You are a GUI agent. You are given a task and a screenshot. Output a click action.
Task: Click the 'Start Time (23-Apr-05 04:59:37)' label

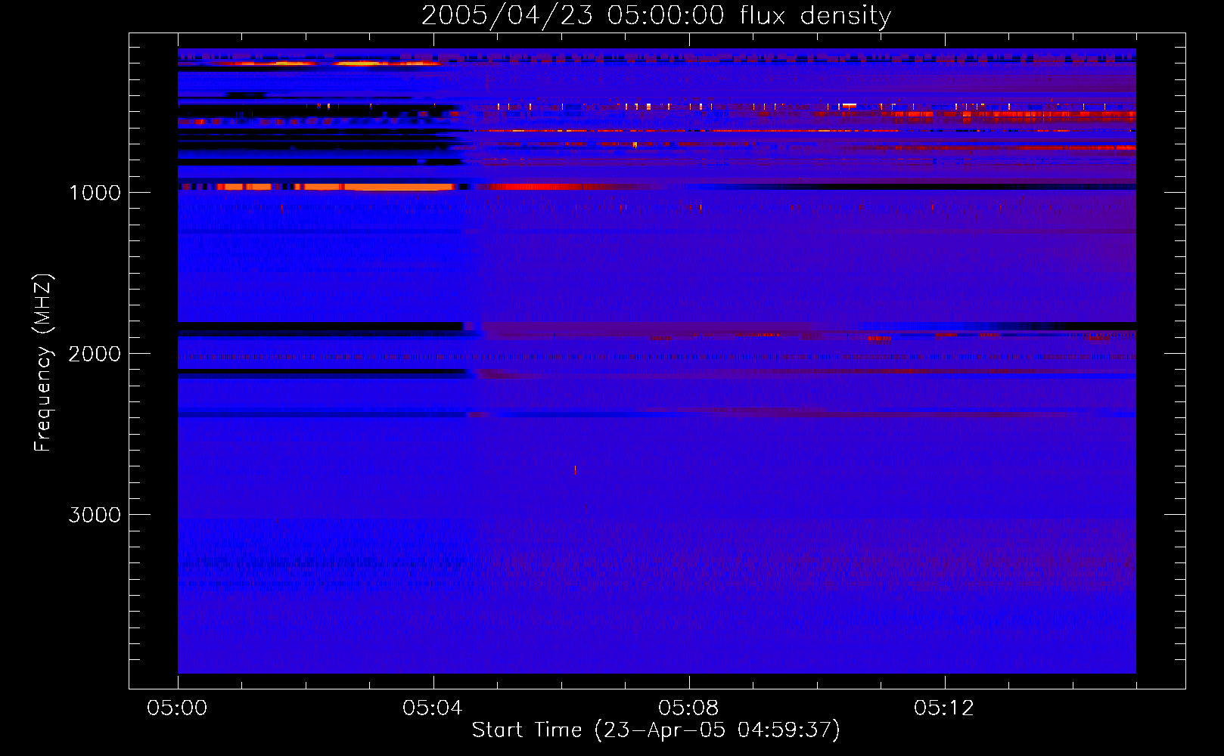tap(656, 730)
